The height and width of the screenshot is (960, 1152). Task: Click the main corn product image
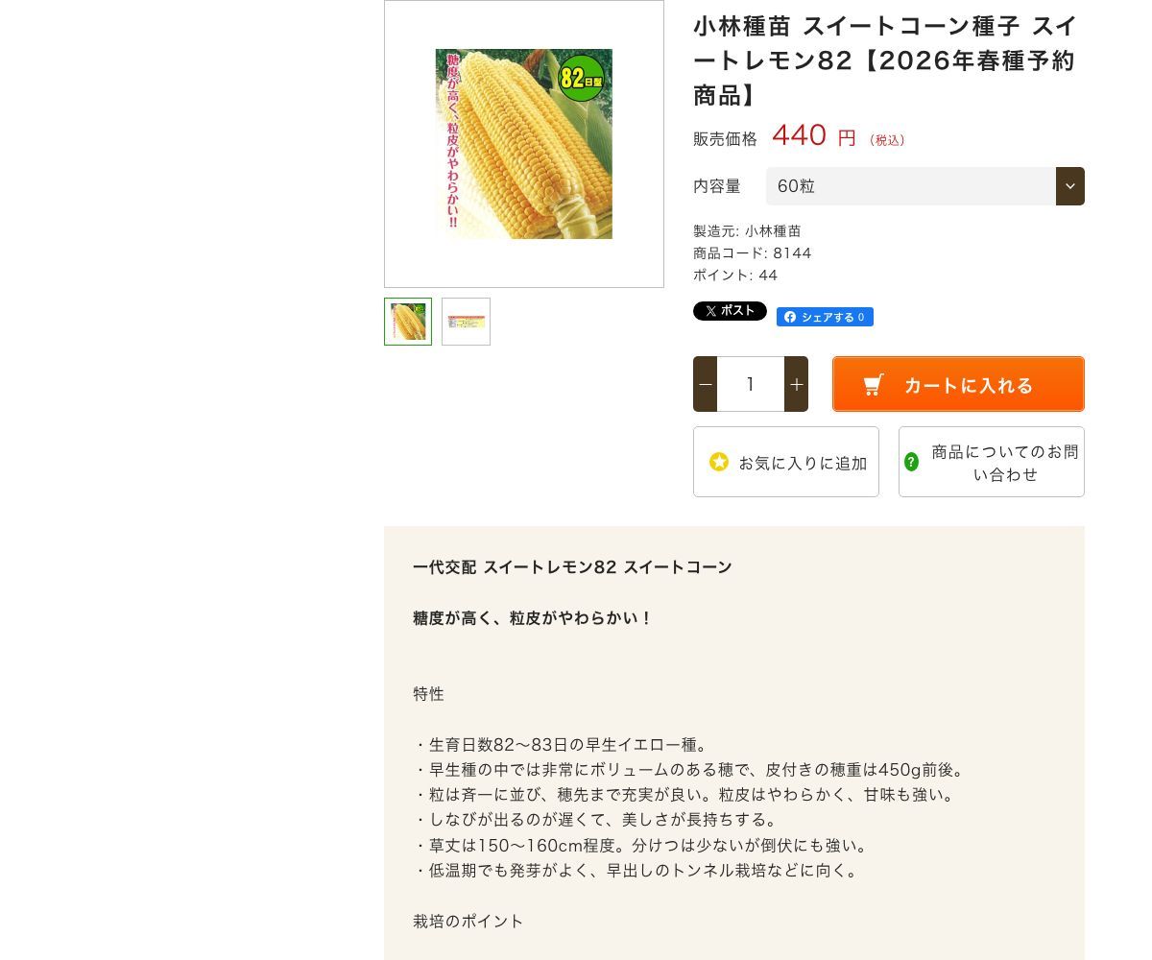524,144
